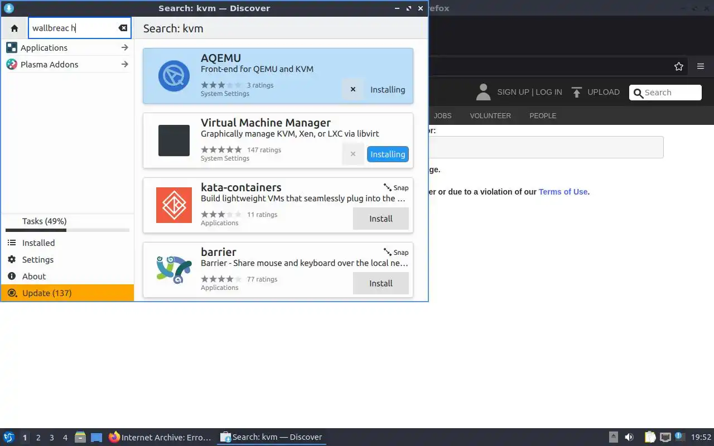Viewport: 714px width, 446px height.
Task: Cancel the AQEMU installation
Action: [353, 90]
